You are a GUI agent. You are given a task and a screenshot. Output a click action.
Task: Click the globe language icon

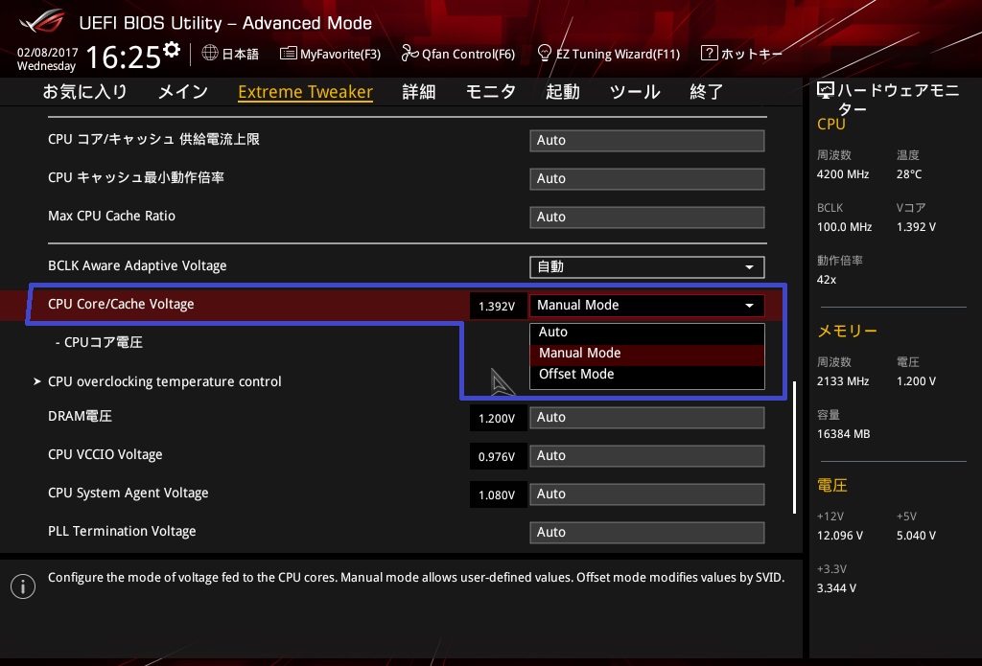[210, 54]
